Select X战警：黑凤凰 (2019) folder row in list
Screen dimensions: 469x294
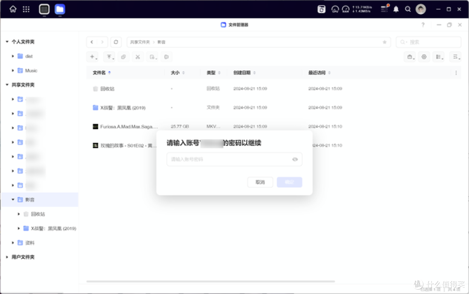(x=274, y=107)
